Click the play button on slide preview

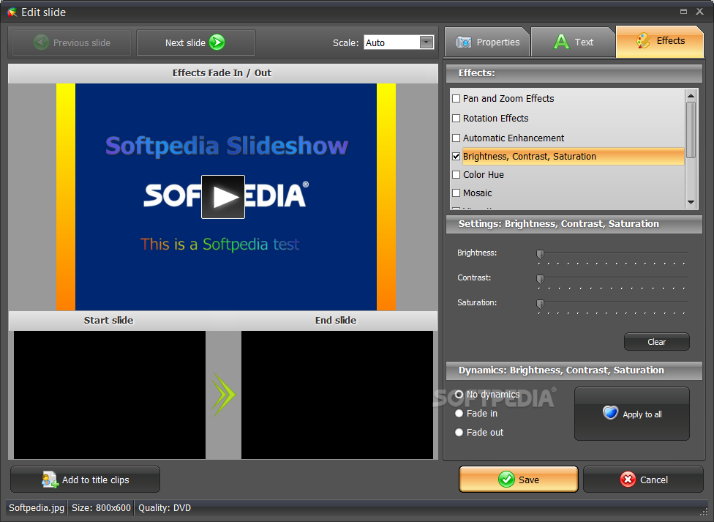[223, 196]
